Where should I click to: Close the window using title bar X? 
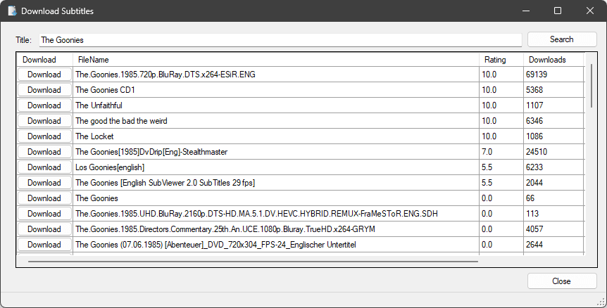pos(590,11)
